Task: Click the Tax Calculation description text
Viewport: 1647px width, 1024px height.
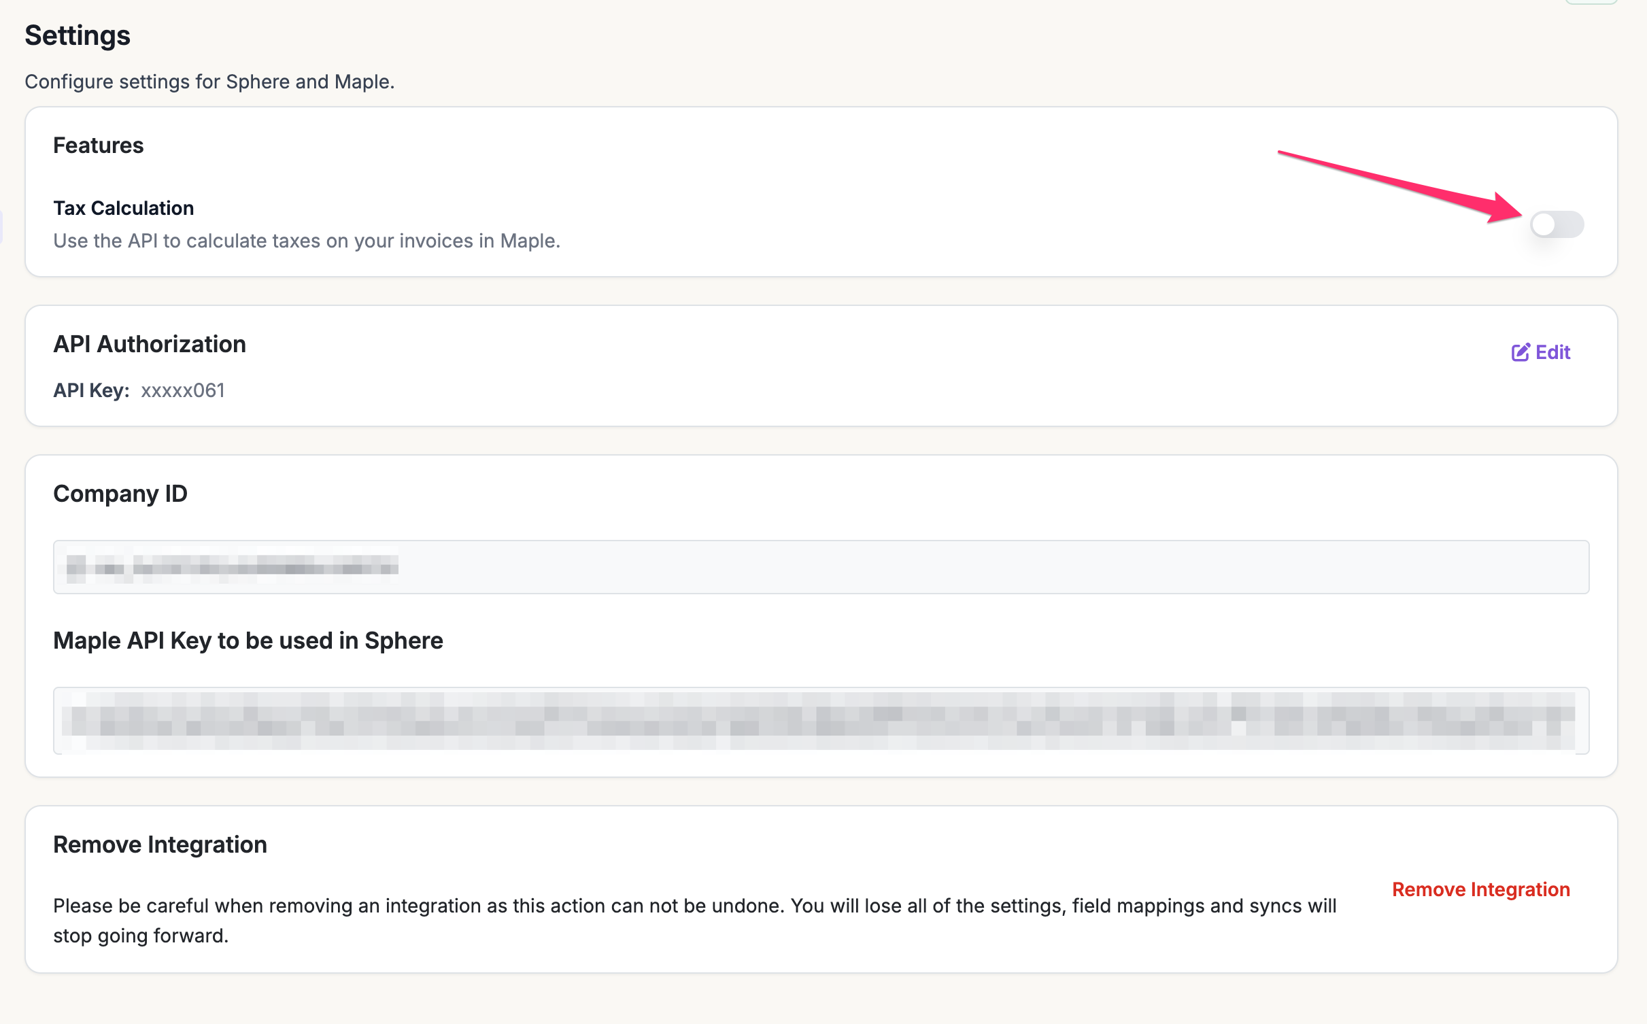Action: pyautogui.click(x=307, y=241)
